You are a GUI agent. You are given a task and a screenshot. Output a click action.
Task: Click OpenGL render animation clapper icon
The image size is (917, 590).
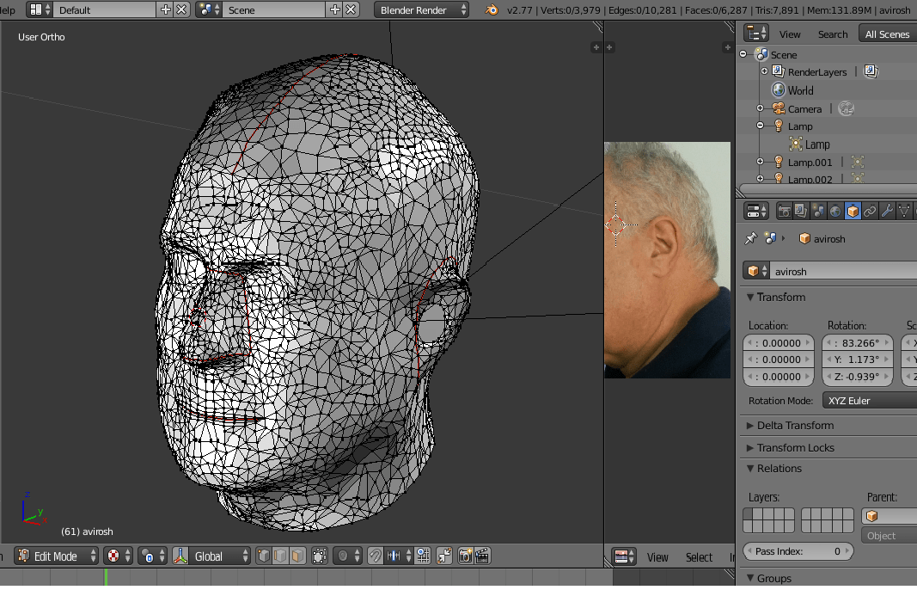[482, 556]
